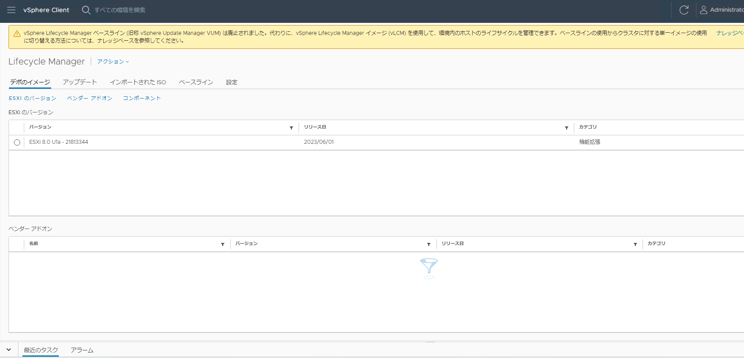Click the search magnifier icon
This screenshot has width=744, height=358.
coord(86,10)
